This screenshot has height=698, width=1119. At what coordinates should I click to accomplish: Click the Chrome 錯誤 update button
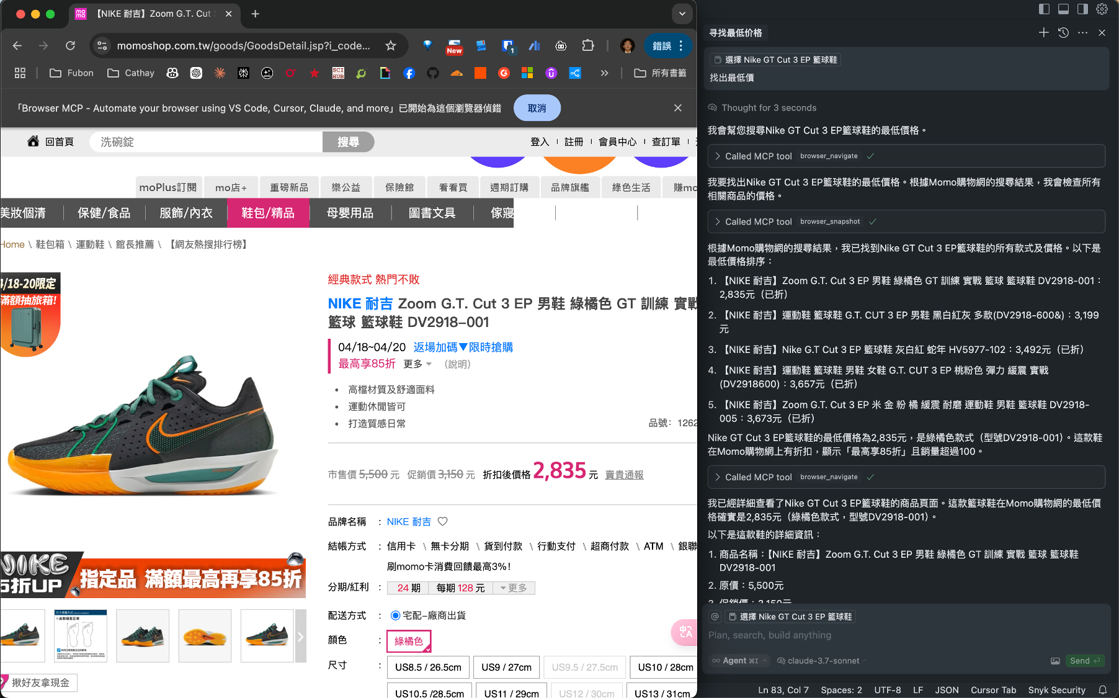pyautogui.click(x=668, y=46)
